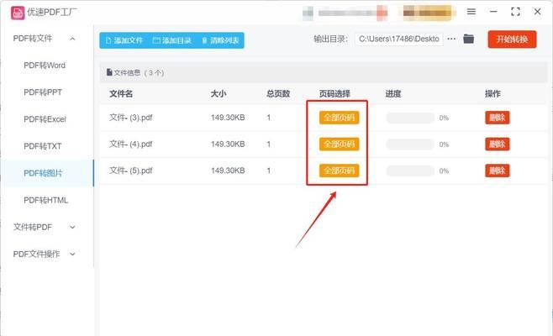Click 页码选择 column header
This screenshot has height=336, width=553.
(334, 94)
